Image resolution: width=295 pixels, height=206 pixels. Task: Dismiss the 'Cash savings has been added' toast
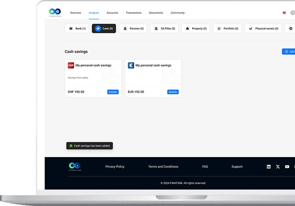tap(90, 146)
